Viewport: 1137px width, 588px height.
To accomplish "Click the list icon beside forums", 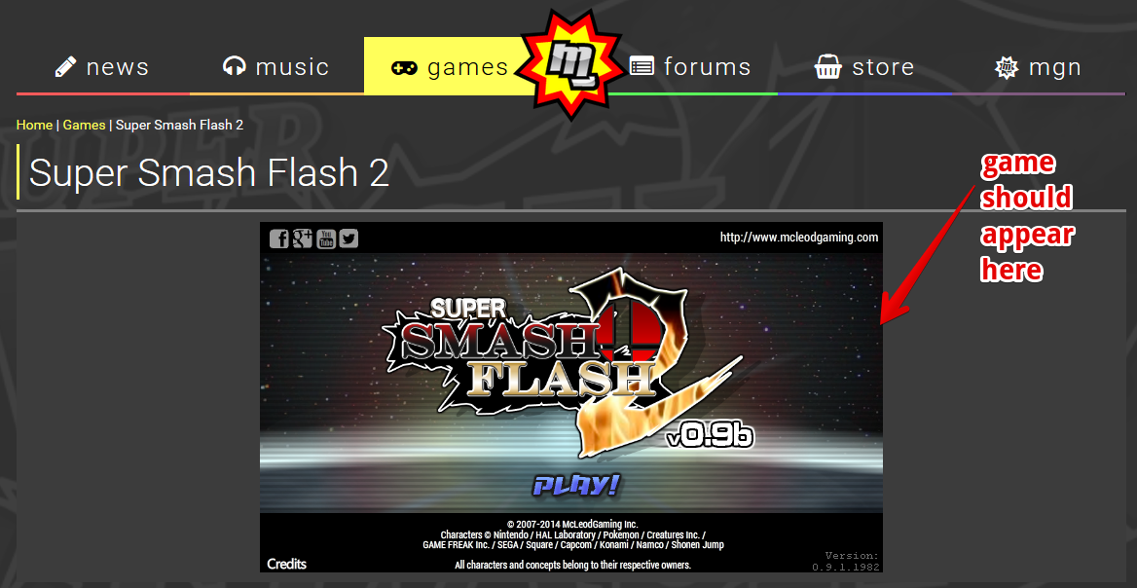I will click(x=641, y=67).
